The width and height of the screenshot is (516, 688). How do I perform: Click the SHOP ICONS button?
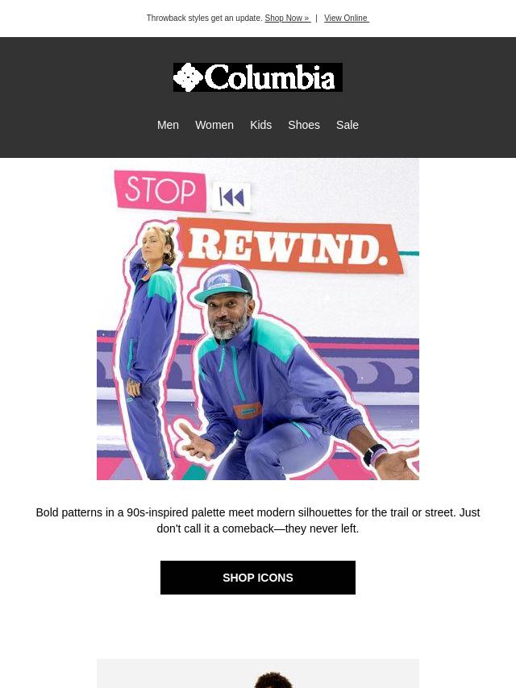(x=258, y=578)
